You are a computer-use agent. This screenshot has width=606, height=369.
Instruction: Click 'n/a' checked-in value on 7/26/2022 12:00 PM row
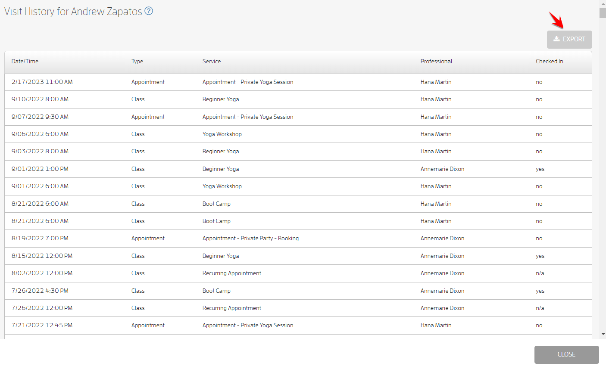pos(540,308)
